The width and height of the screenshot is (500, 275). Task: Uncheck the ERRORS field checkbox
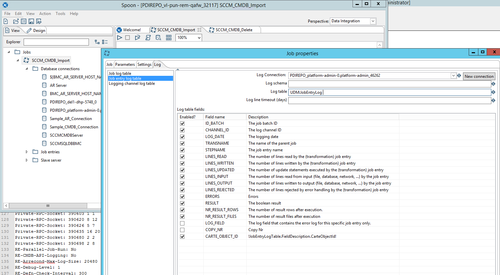(x=182, y=197)
